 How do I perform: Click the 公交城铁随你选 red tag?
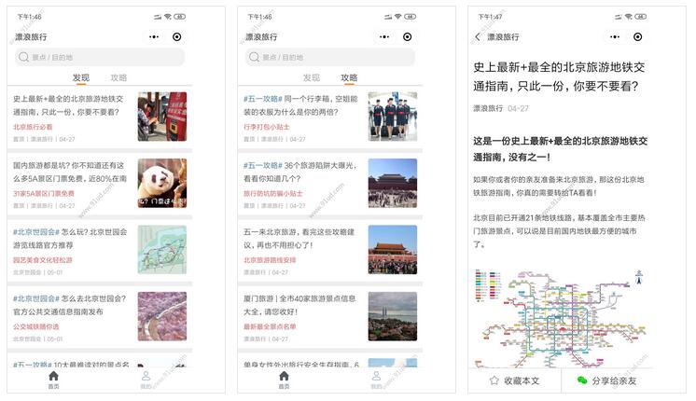tap(36, 326)
